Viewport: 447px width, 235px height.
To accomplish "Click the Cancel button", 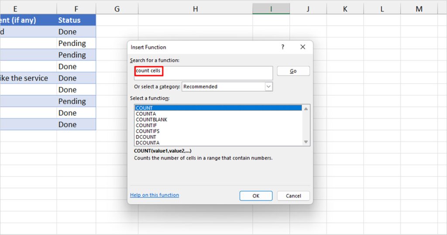I will click(293, 196).
